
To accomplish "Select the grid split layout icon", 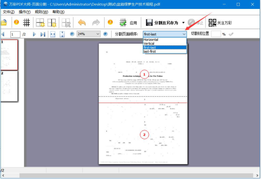I will click(26, 23).
